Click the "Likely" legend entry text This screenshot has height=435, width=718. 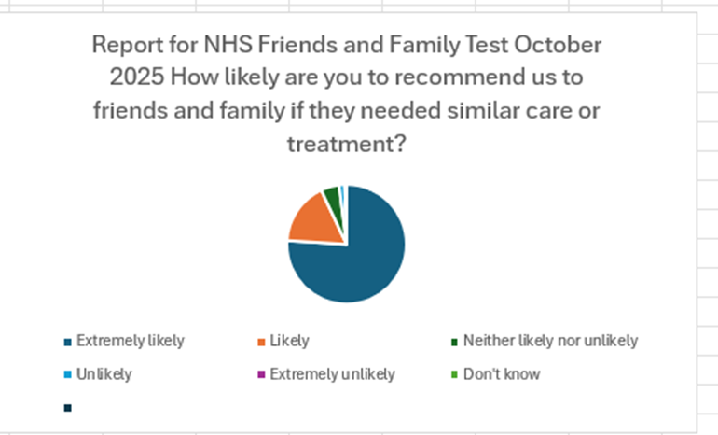pos(289,341)
